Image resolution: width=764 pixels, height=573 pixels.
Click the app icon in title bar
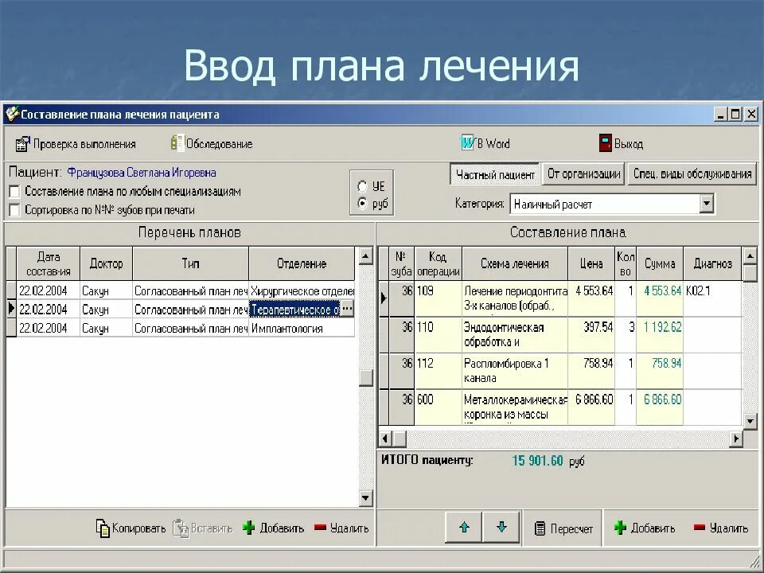click(x=12, y=114)
